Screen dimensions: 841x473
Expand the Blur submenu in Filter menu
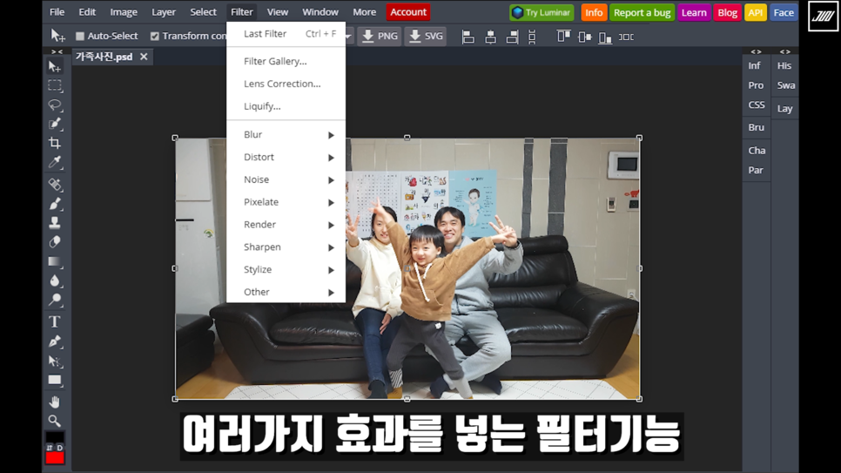pos(286,135)
